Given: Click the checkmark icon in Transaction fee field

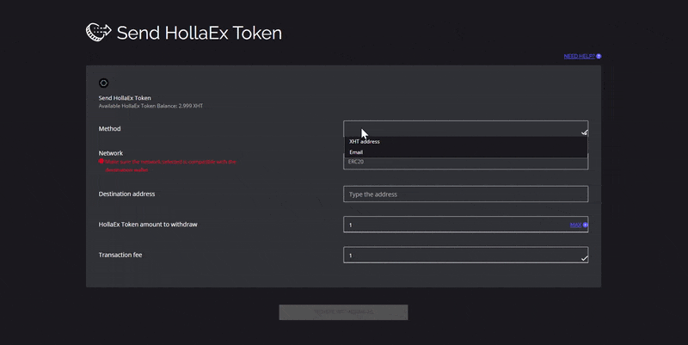Looking at the screenshot, I should pos(584,257).
